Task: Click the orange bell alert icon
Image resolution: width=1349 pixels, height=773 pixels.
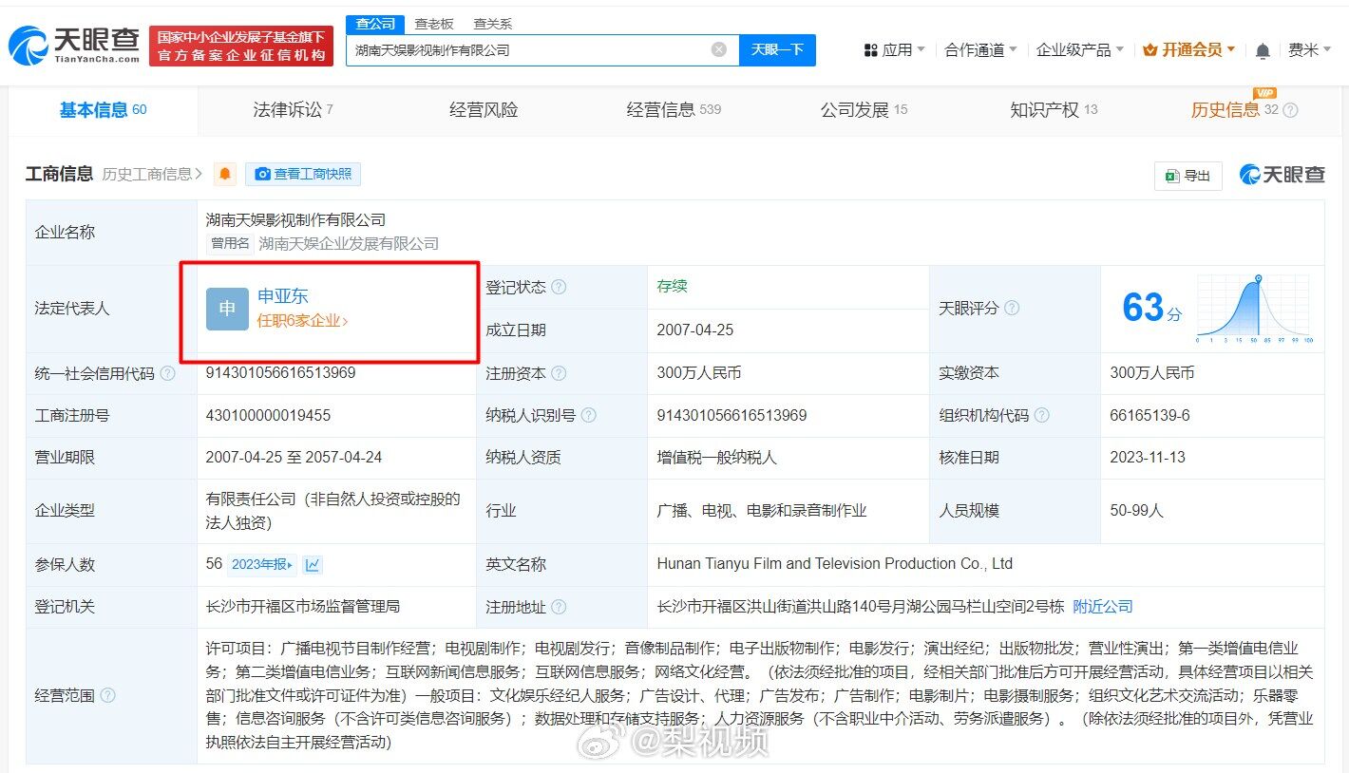Action: [225, 174]
